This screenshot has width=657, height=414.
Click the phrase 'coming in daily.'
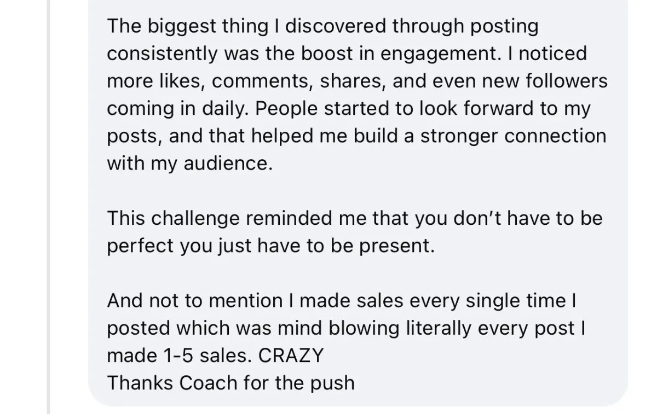coord(178,108)
